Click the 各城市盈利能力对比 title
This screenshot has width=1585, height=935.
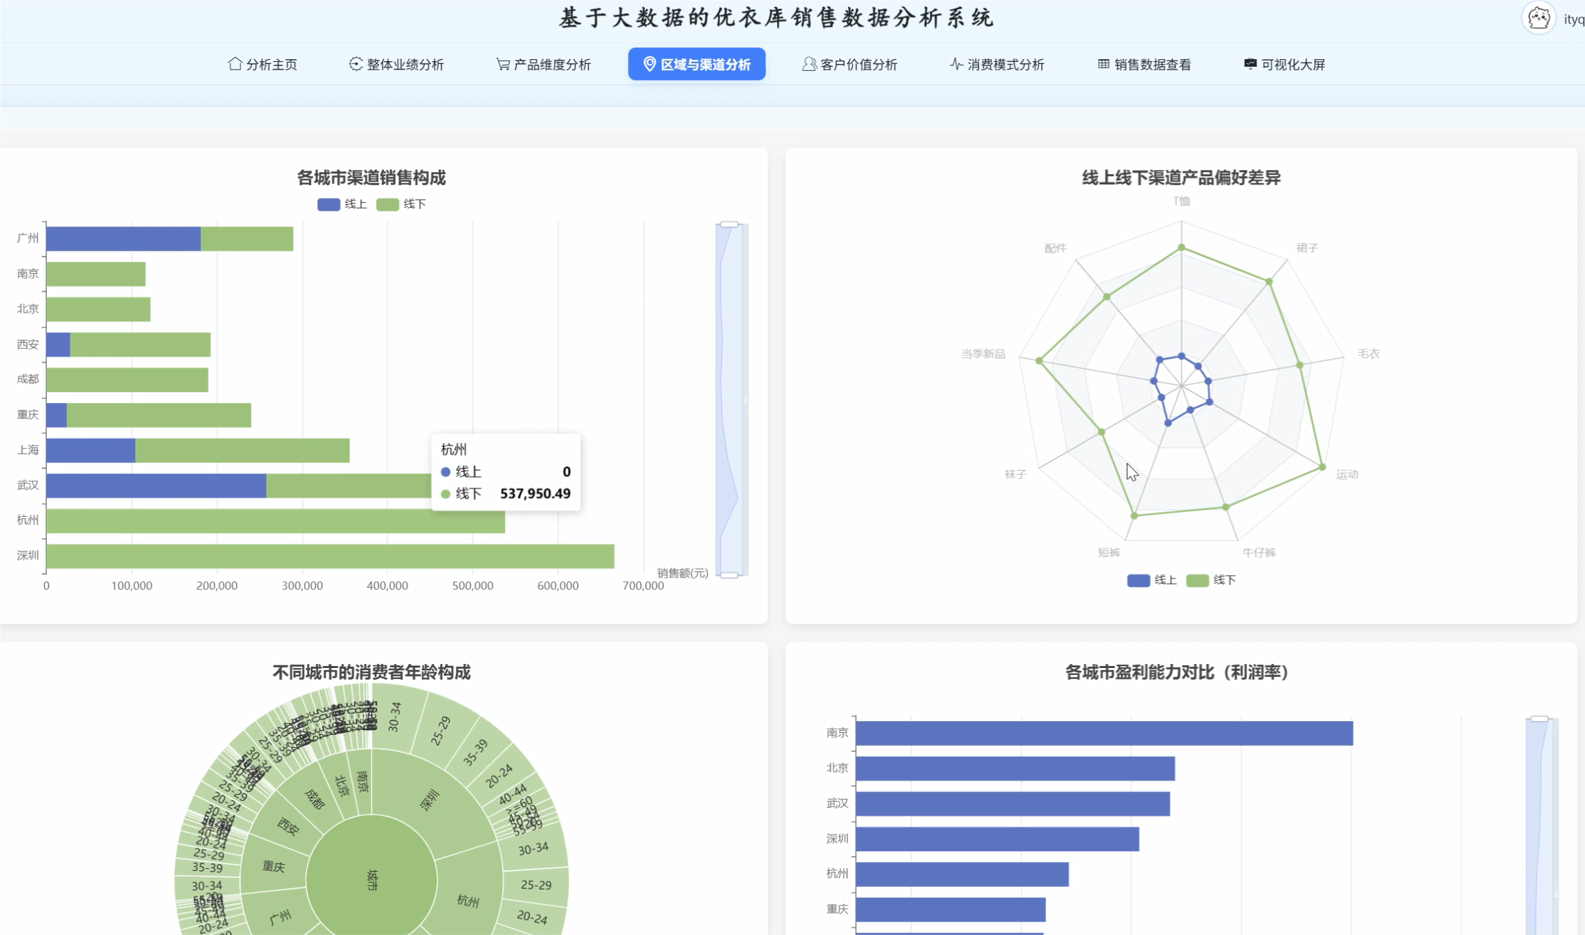[1176, 672]
